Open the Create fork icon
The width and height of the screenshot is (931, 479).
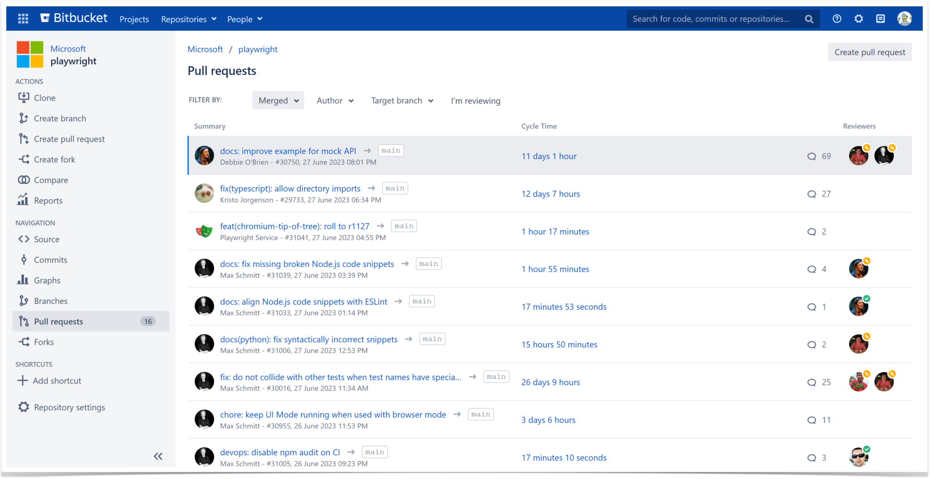[x=23, y=159]
